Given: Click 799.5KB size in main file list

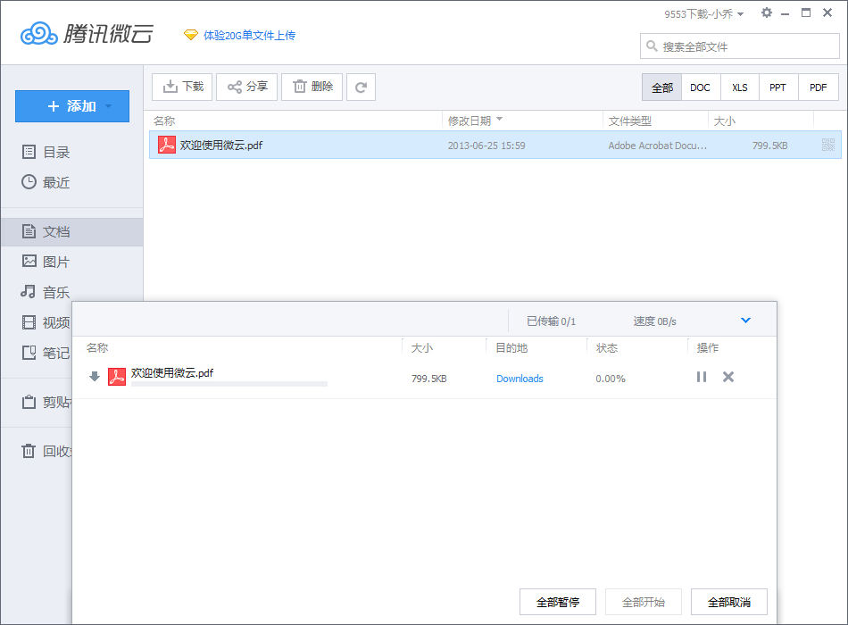Looking at the screenshot, I should click(769, 145).
